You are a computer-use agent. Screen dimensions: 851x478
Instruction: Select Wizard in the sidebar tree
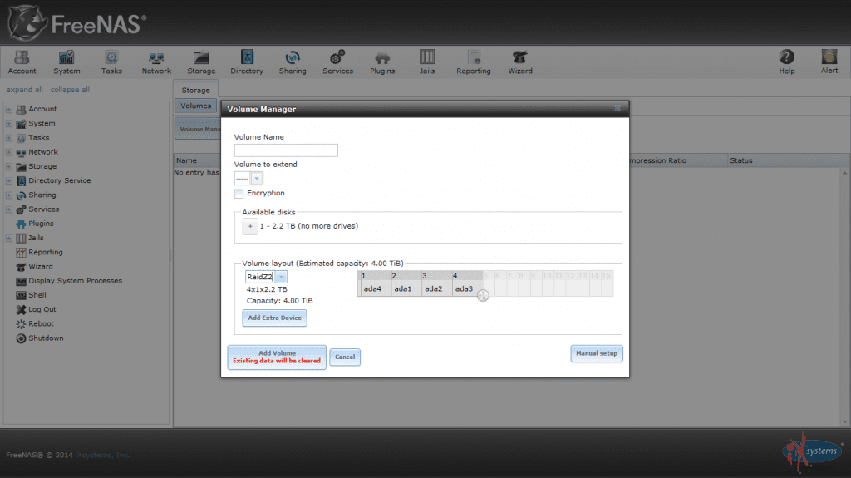41,266
